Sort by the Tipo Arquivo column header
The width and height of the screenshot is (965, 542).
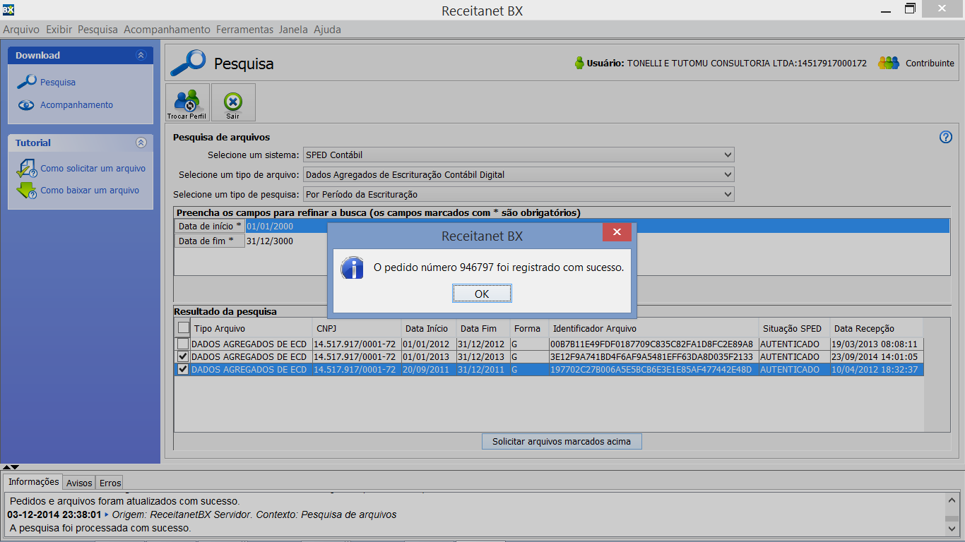pyautogui.click(x=251, y=328)
